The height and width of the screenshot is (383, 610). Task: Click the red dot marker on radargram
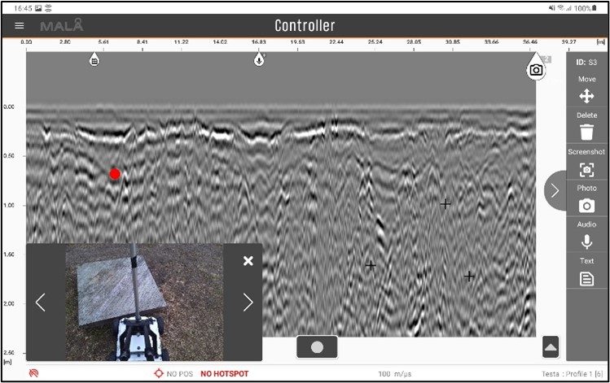point(115,173)
